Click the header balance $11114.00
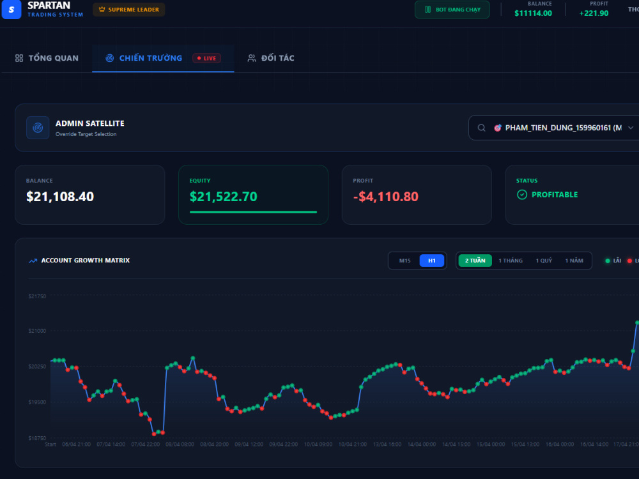The height and width of the screenshot is (479, 639). tap(533, 13)
